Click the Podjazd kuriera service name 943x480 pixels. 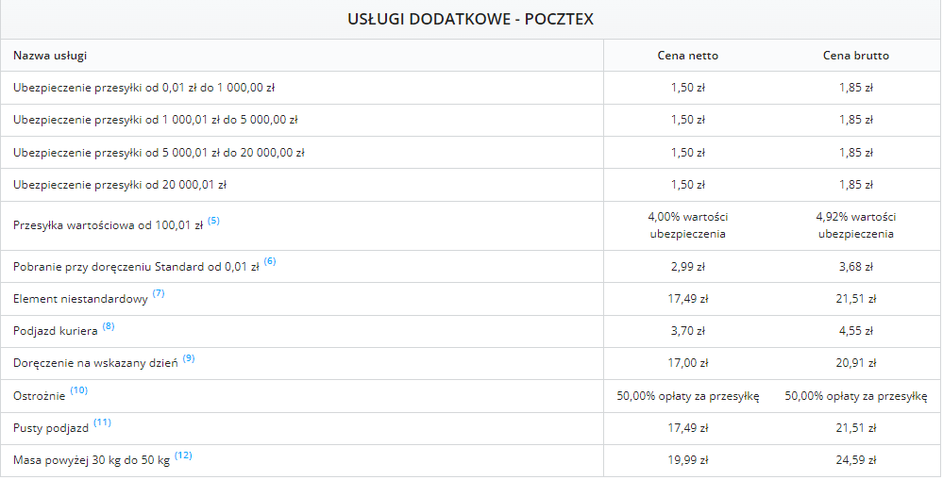pyautogui.click(x=56, y=331)
